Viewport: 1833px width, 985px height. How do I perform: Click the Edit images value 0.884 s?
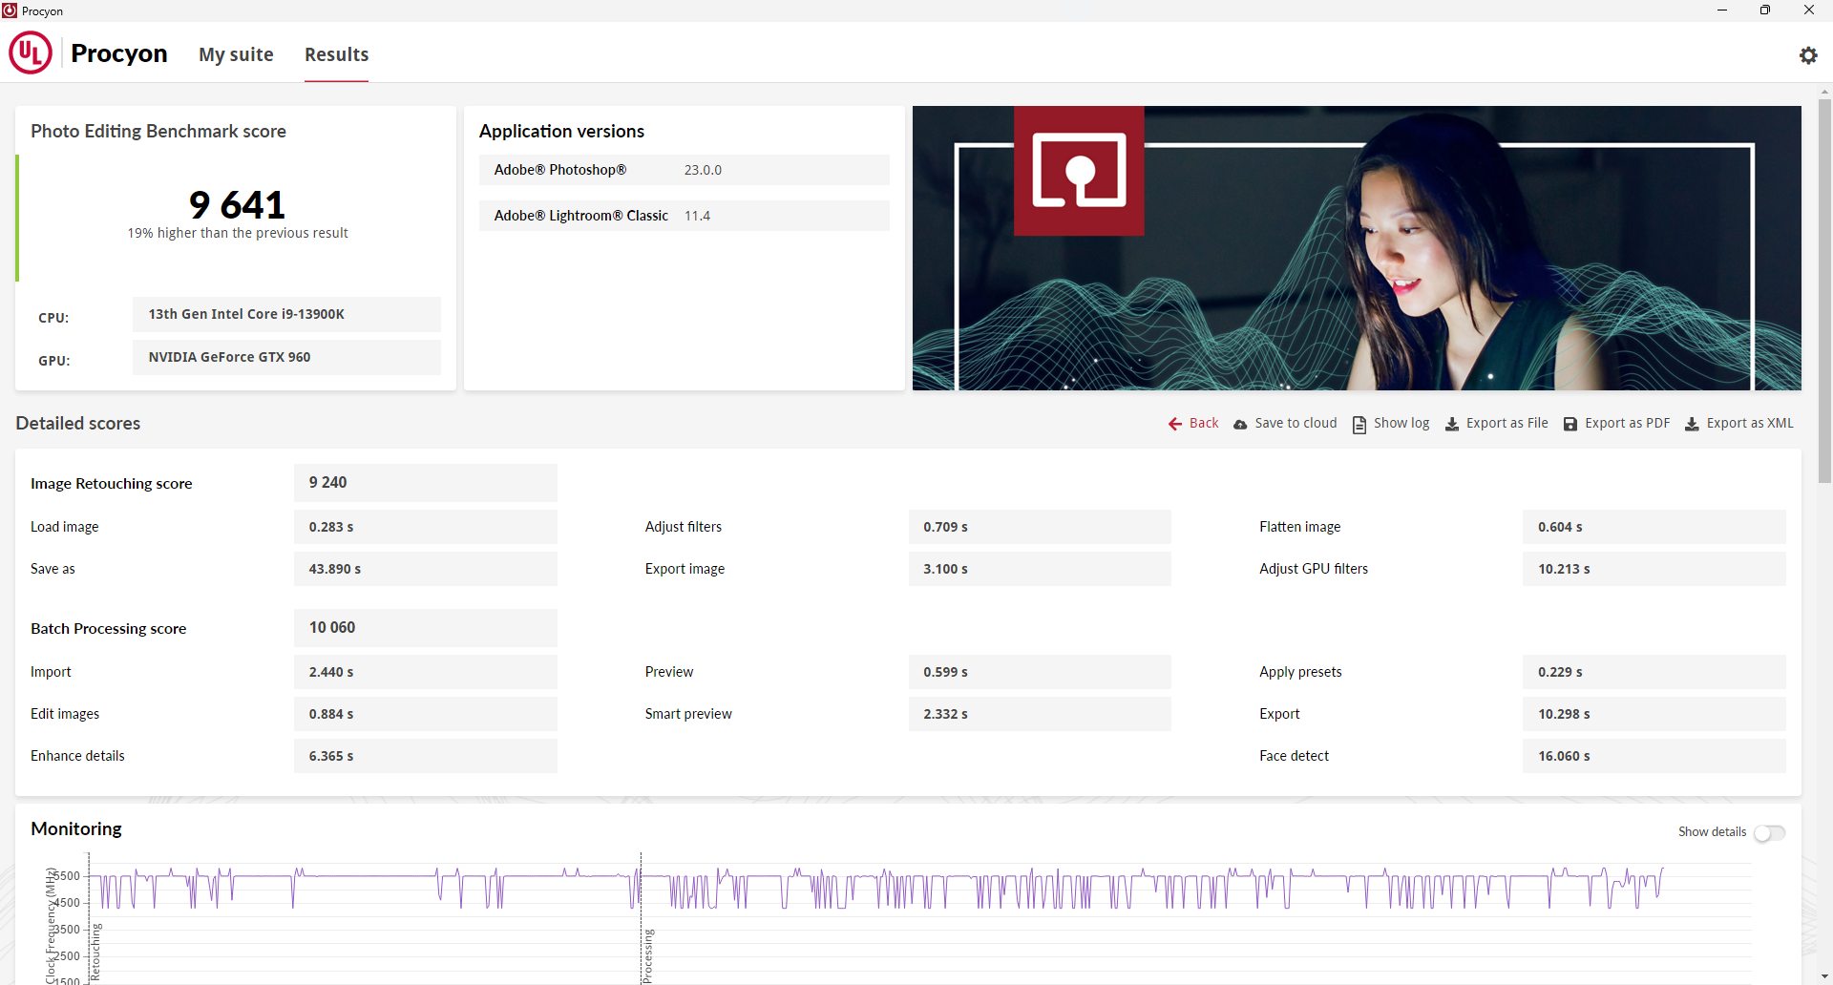tap(425, 714)
